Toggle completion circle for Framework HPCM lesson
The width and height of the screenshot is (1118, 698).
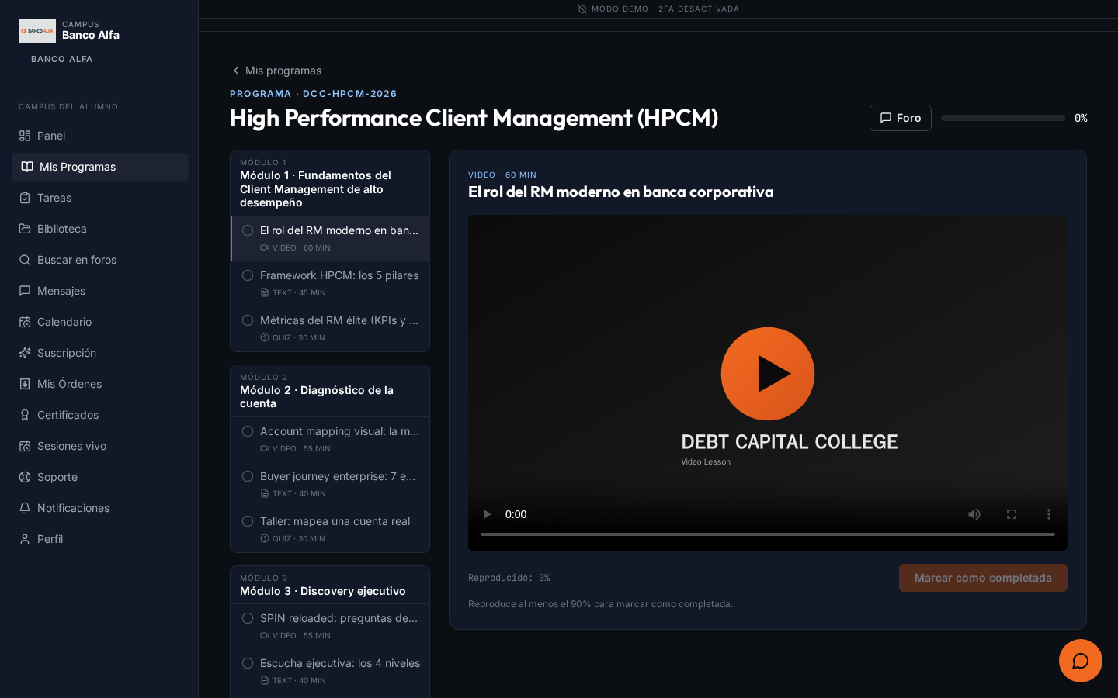tap(248, 275)
